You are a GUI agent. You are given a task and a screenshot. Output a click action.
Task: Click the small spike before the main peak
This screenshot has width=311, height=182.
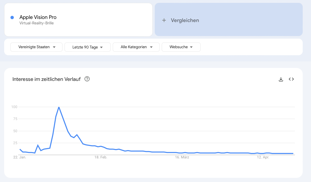tap(38, 145)
